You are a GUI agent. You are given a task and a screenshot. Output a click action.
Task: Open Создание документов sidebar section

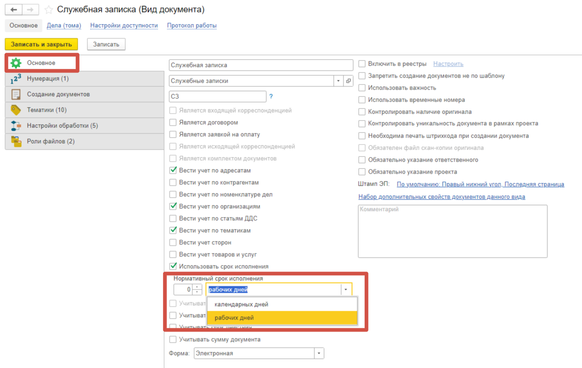pyautogui.click(x=58, y=94)
